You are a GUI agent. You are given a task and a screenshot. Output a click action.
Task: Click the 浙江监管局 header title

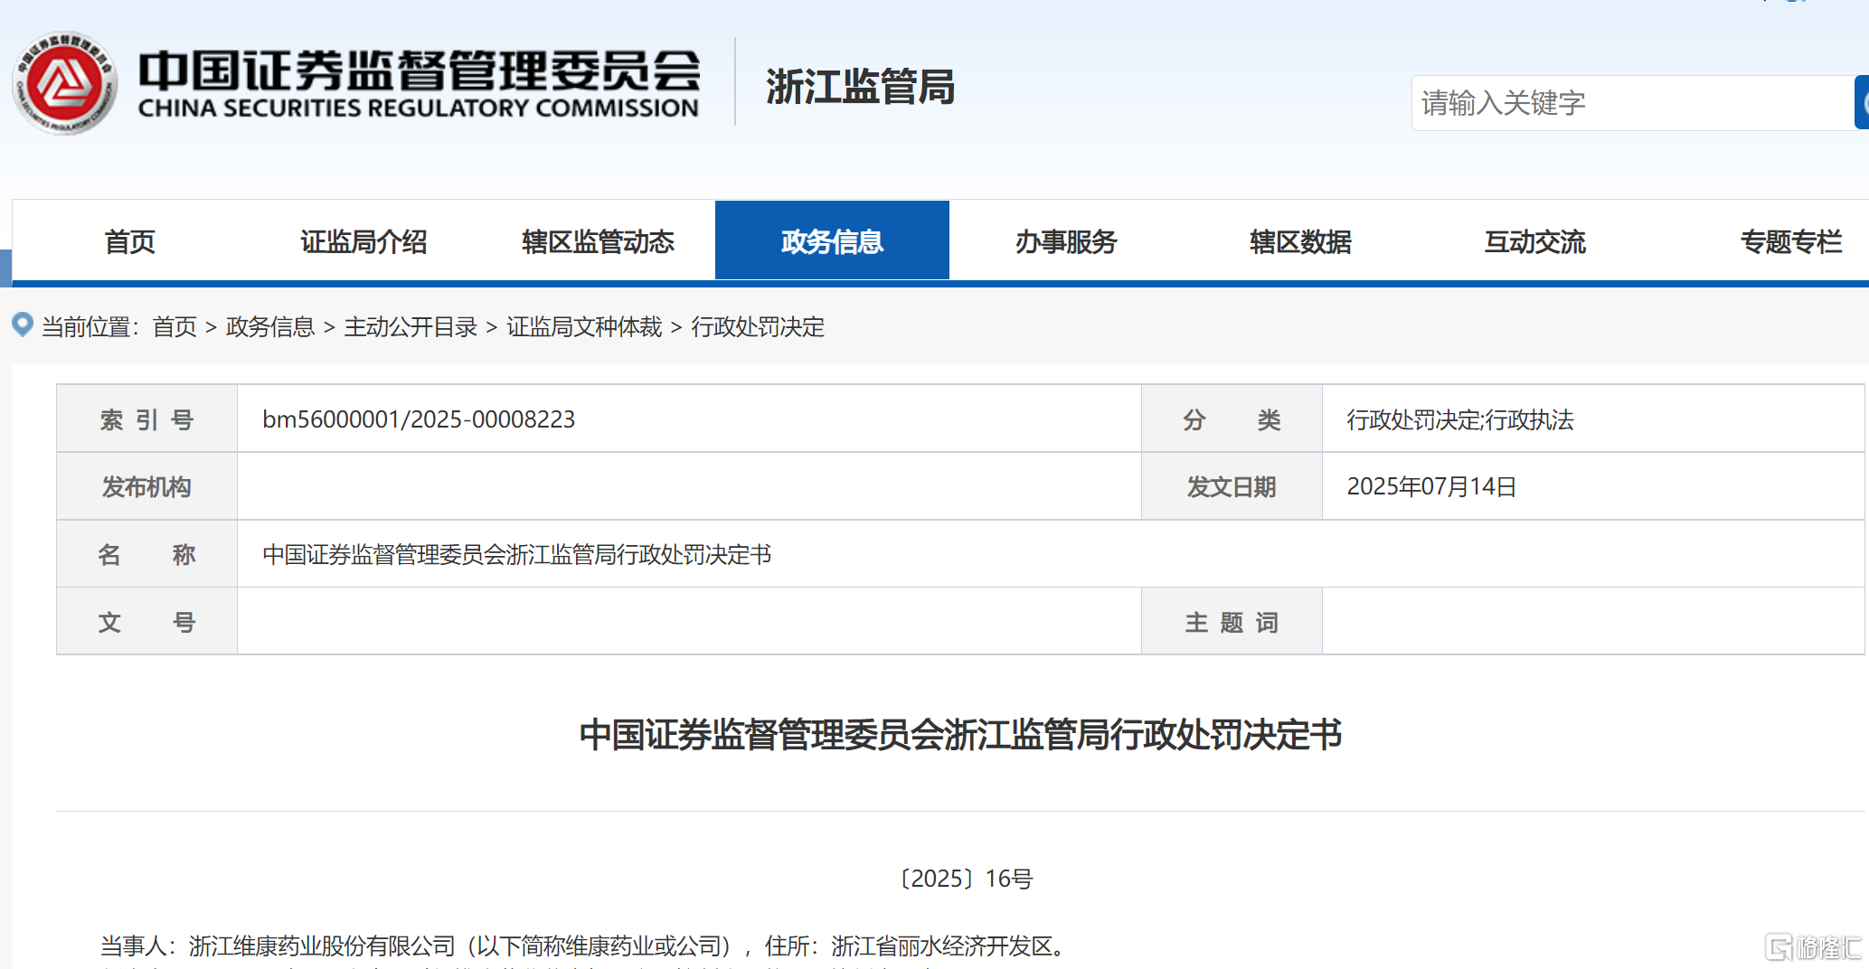860,87
